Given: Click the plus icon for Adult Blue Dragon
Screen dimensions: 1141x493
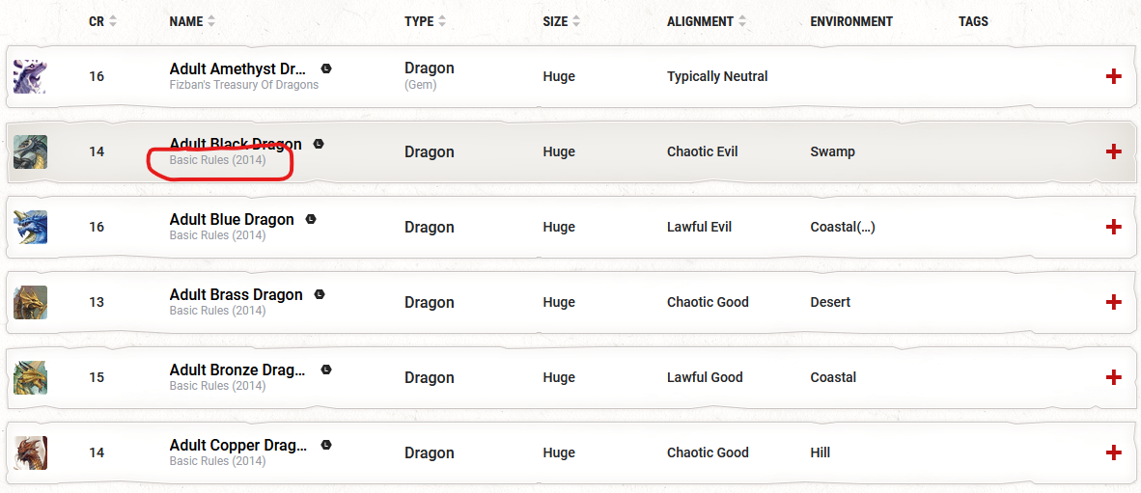Looking at the screenshot, I should pyautogui.click(x=1113, y=227).
